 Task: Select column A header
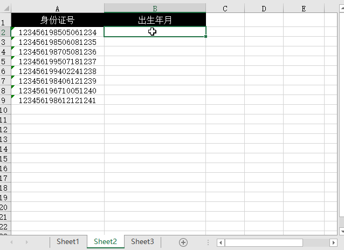pyautogui.click(x=58, y=9)
